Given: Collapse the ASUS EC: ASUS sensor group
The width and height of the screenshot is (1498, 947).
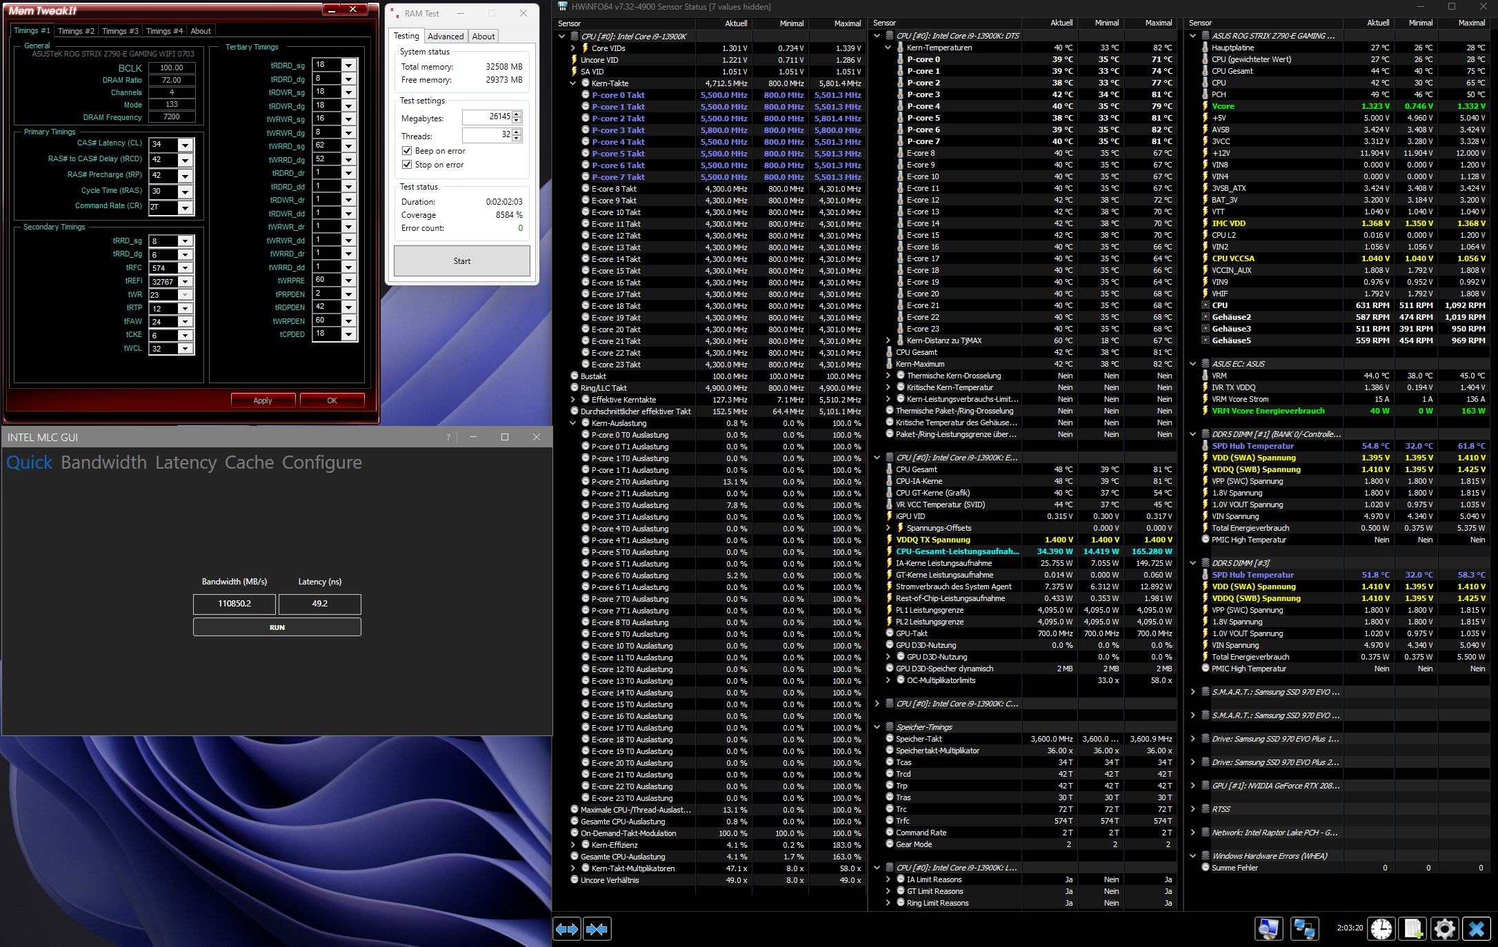Looking at the screenshot, I should (x=1193, y=364).
